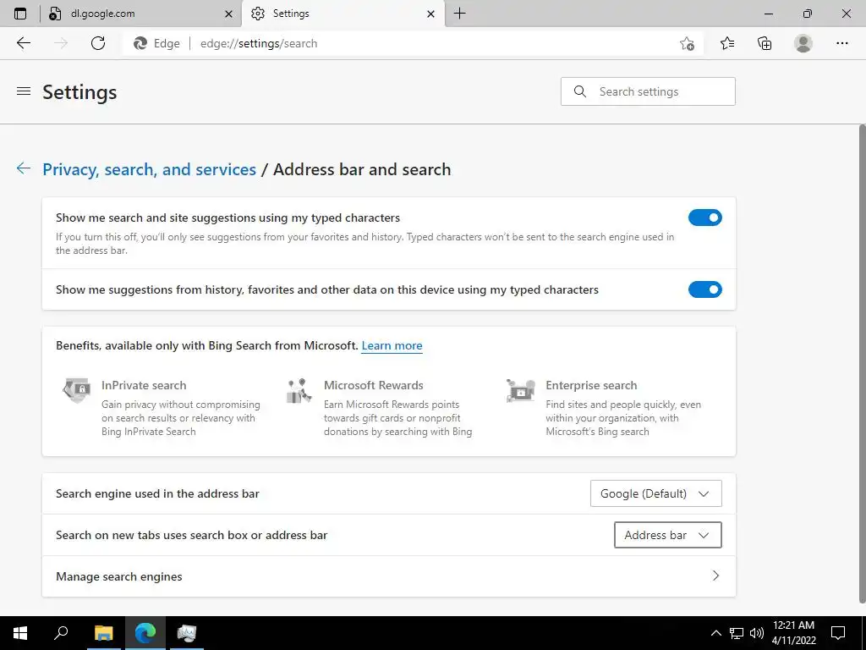Image resolution: width=866 pixels, height=650 pixels.
Task: Switch to the Settings tab
Action: tap(343, 14)
